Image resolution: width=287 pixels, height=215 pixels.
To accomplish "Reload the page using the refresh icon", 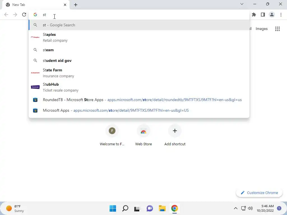I will 24,15.
